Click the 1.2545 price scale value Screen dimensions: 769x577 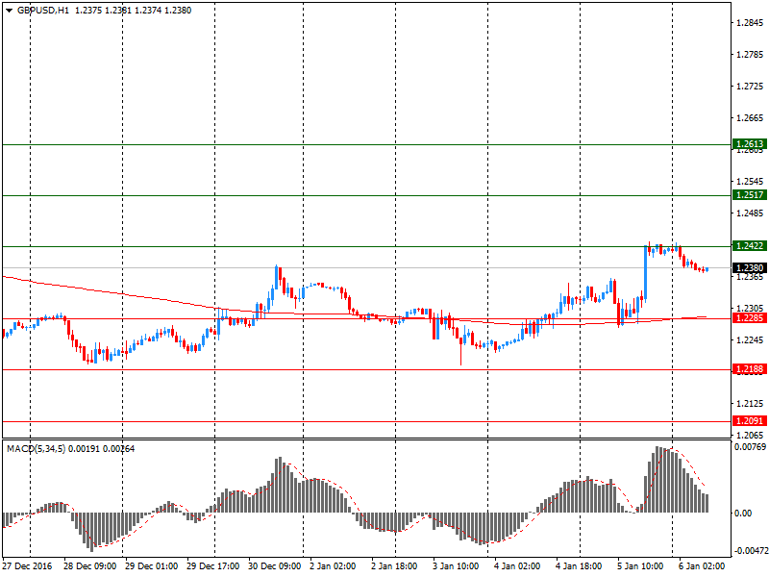pyautogui.click(x=750, y=182)
